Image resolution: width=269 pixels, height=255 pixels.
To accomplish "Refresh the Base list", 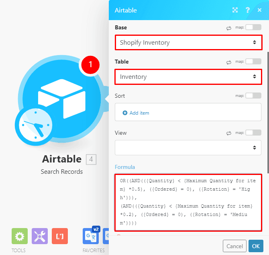I will coord(229,28).
